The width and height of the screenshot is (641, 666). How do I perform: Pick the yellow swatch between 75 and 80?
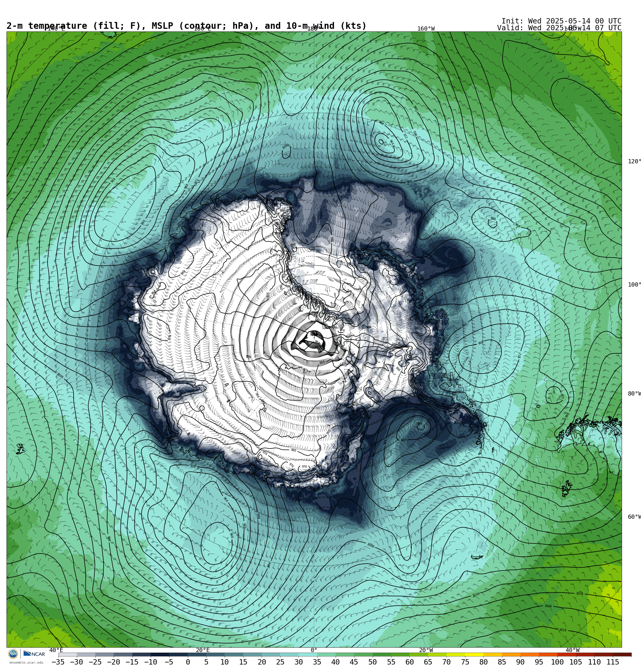click(x=474, y=654)
